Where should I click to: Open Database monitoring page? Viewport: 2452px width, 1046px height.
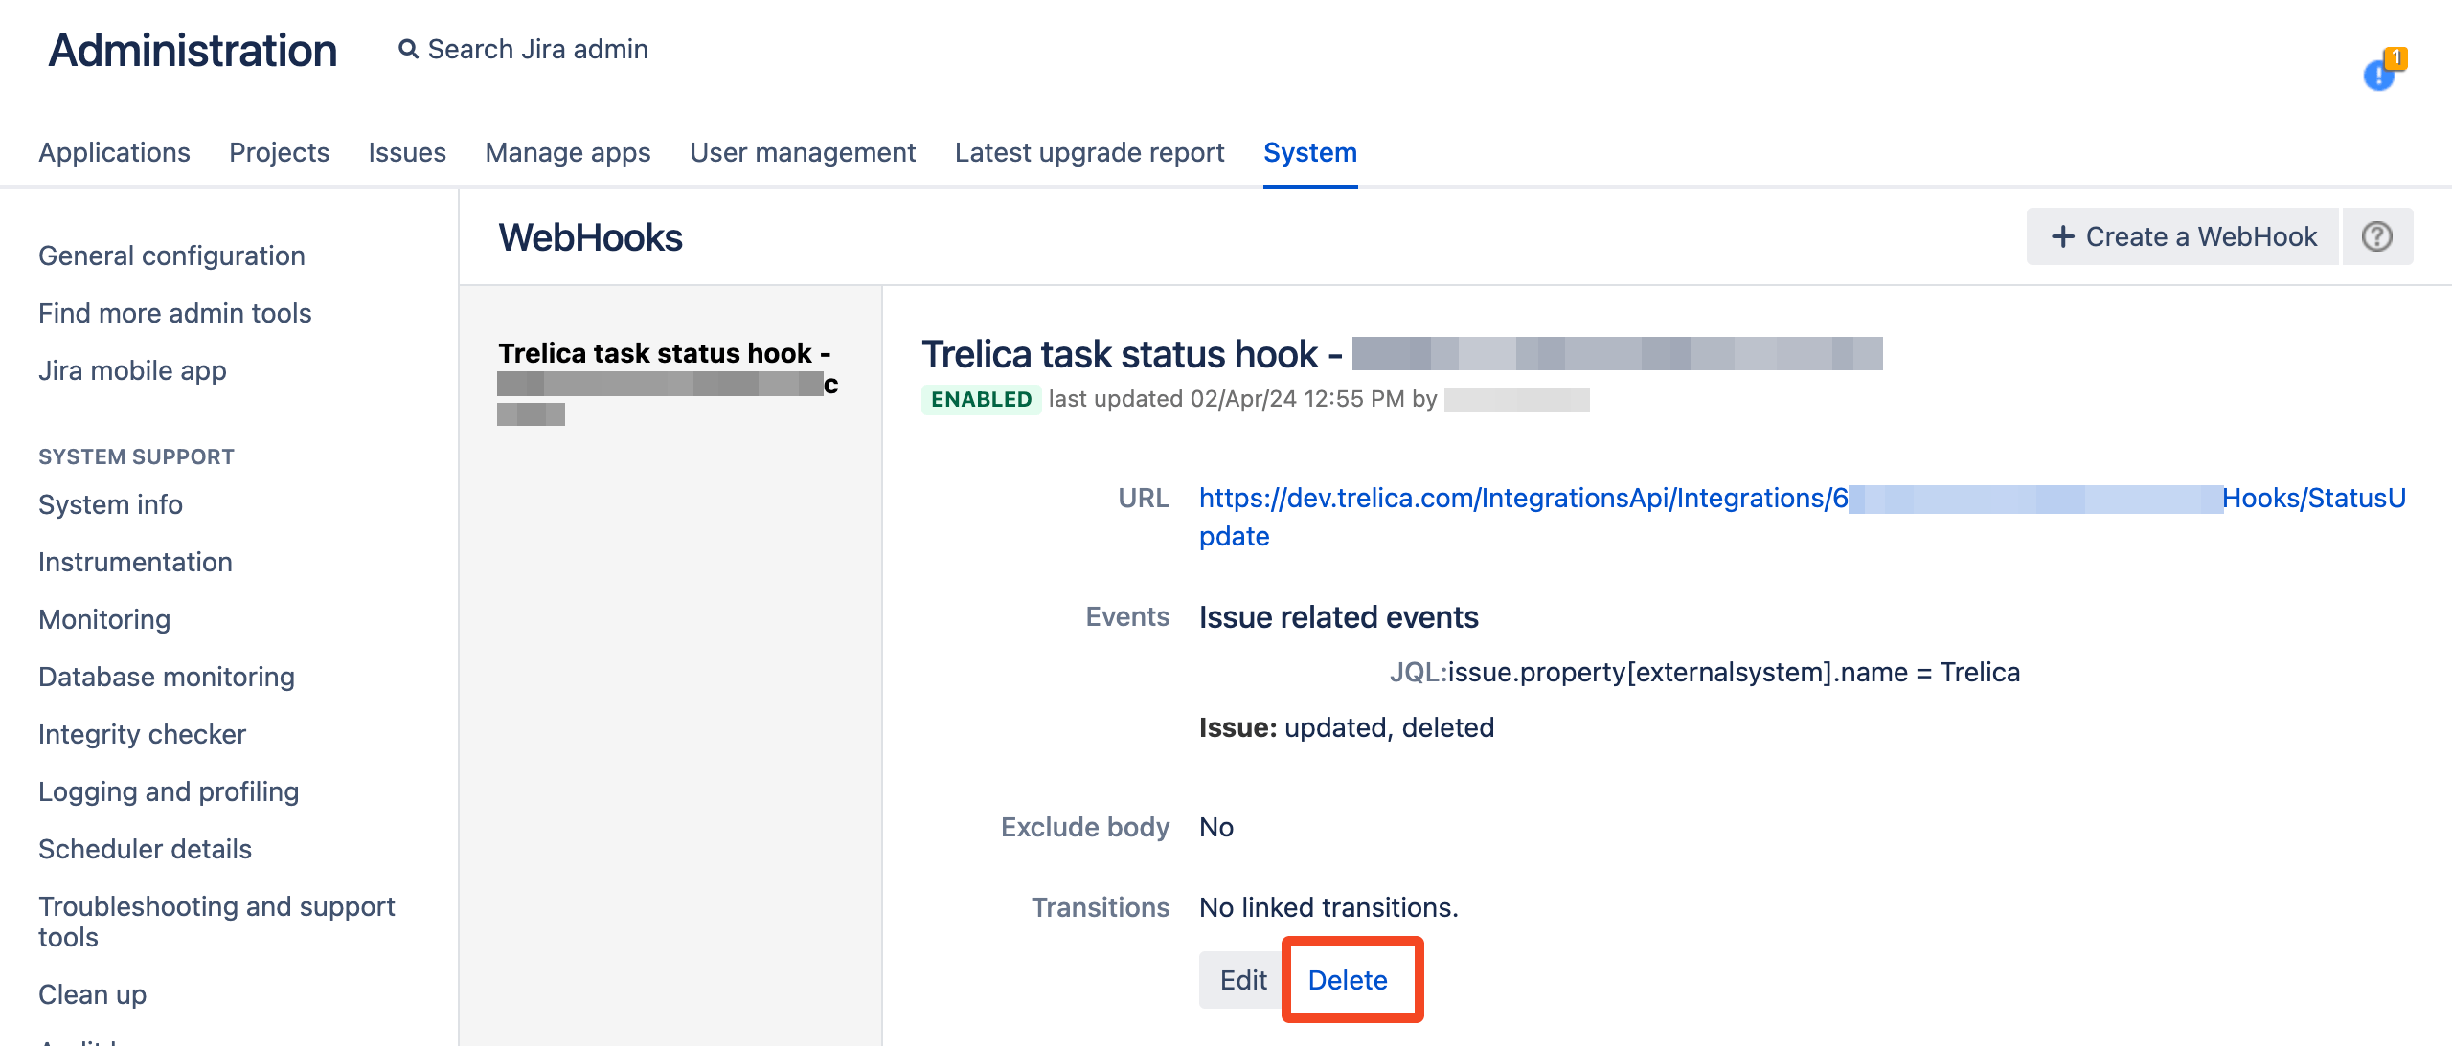(167, 677)
